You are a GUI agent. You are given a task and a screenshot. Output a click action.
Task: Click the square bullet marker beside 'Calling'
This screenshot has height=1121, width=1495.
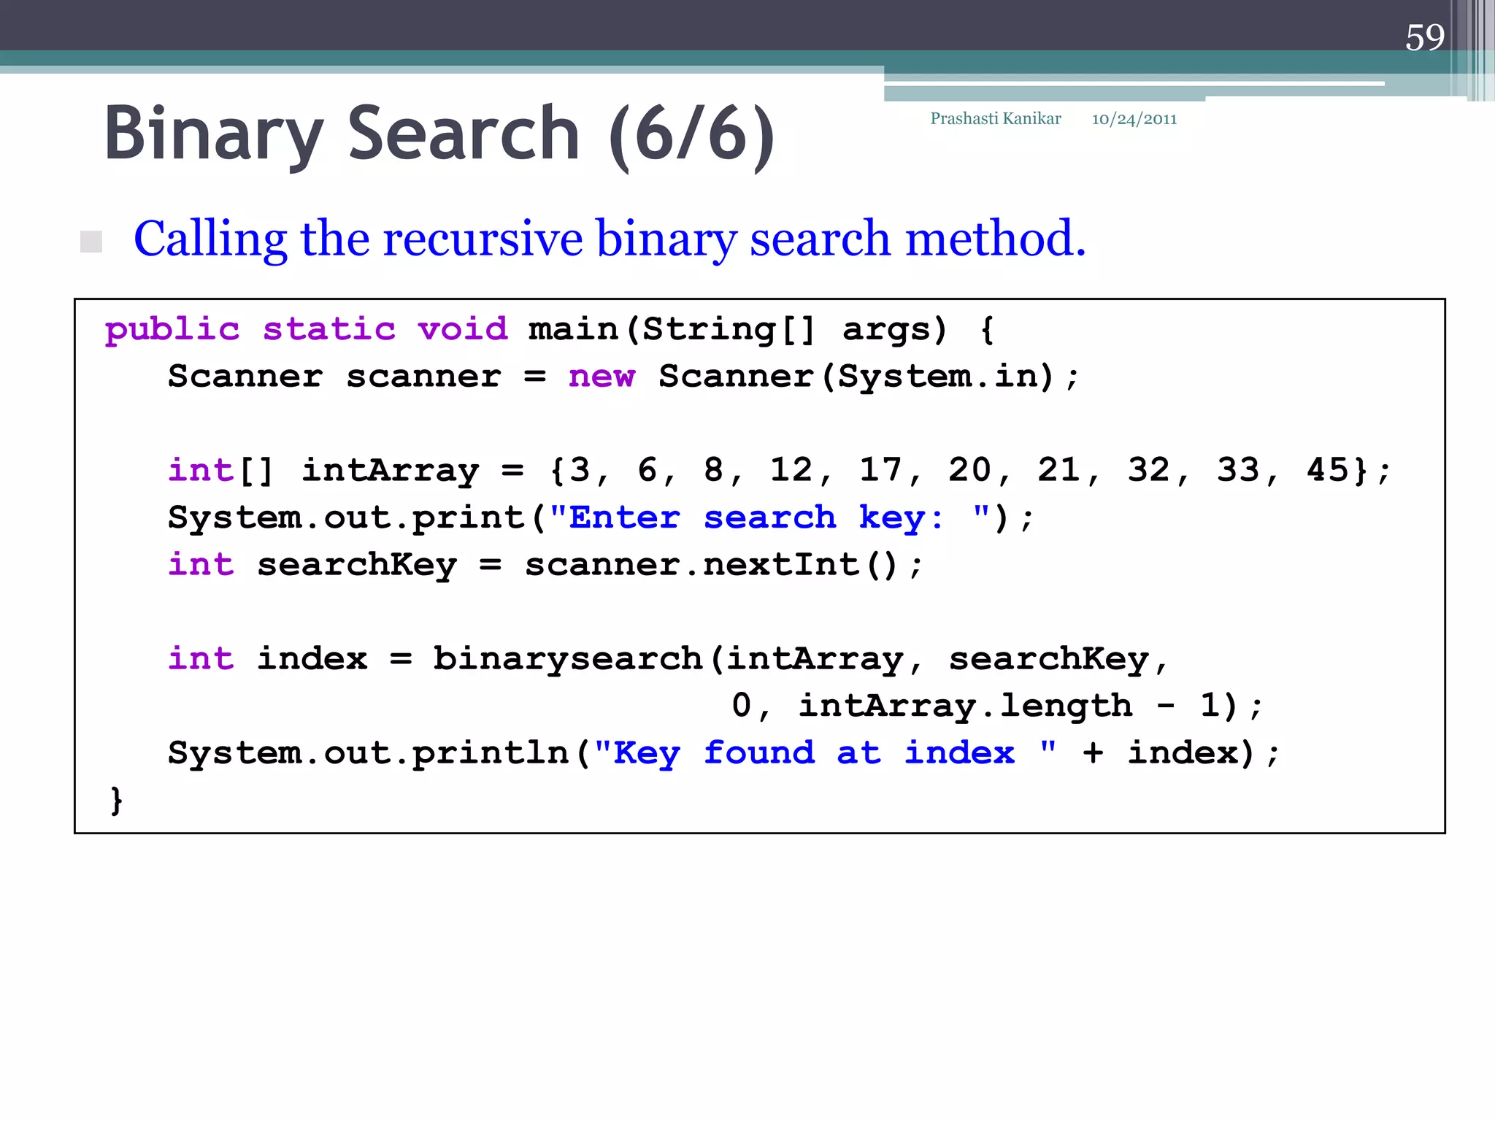(x=91, y=242)
